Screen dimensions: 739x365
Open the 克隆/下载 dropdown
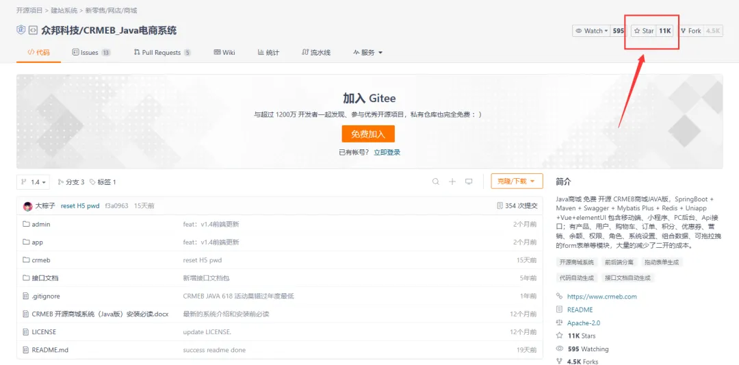point(517,181)
